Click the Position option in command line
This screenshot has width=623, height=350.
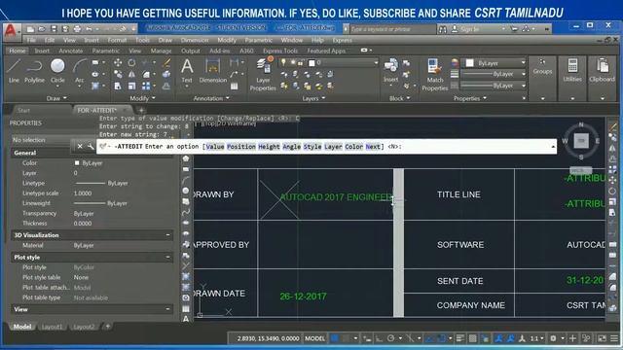point(241,147)
